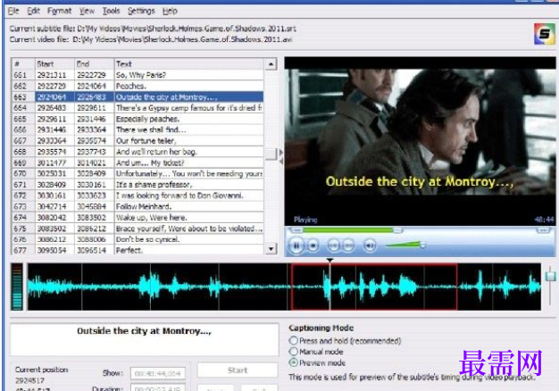Click the video preview frame
This screenshot has height=391, width=559.
click(x=420, y=141)
